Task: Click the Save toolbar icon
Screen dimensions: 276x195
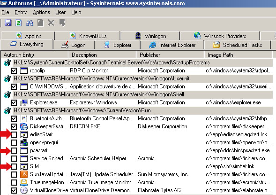Action: click(x=8, y=23)
